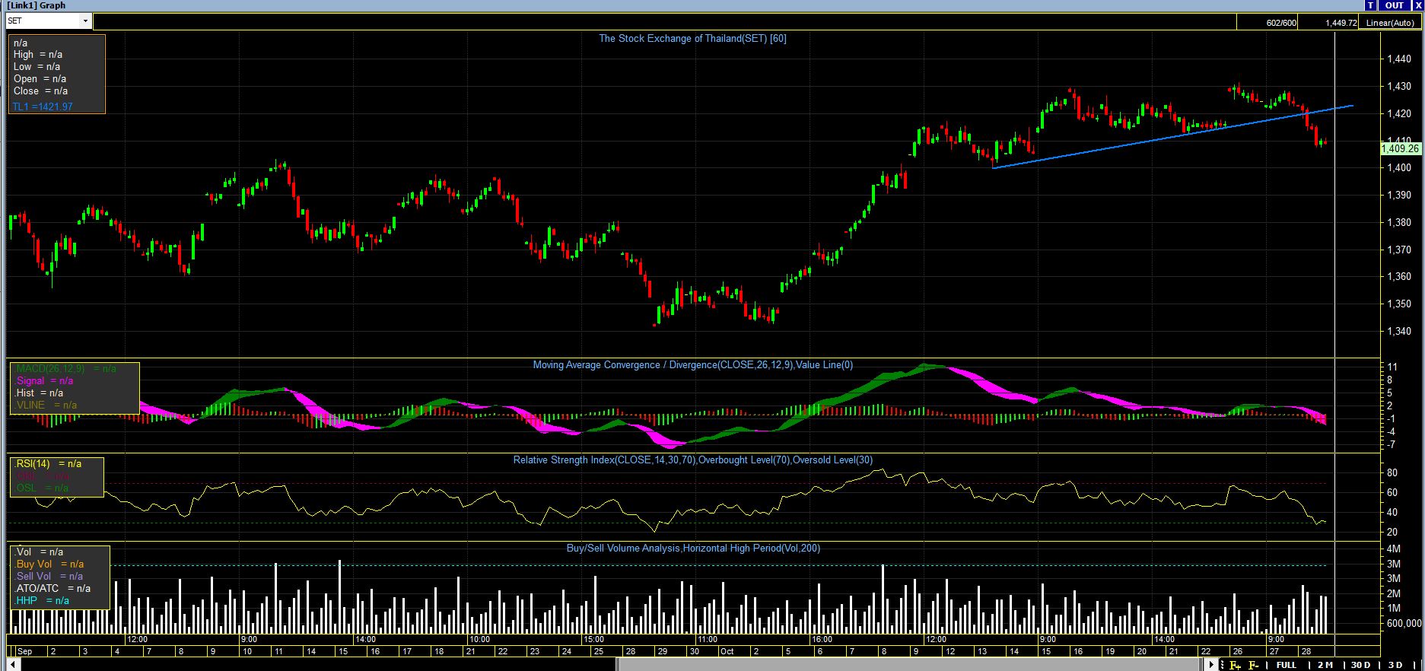Click the F- zoom-out icon
Image resolution: width=1425 pixels, height=671 pixels.
[1253, 665]
